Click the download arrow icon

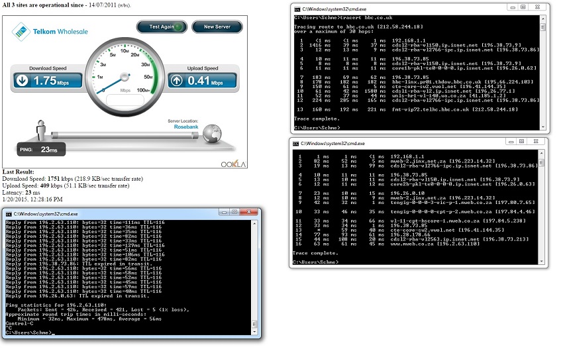21,81
